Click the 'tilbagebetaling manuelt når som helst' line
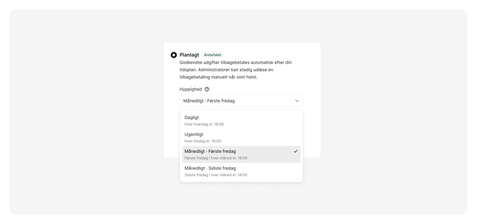 tap(218, 77)
